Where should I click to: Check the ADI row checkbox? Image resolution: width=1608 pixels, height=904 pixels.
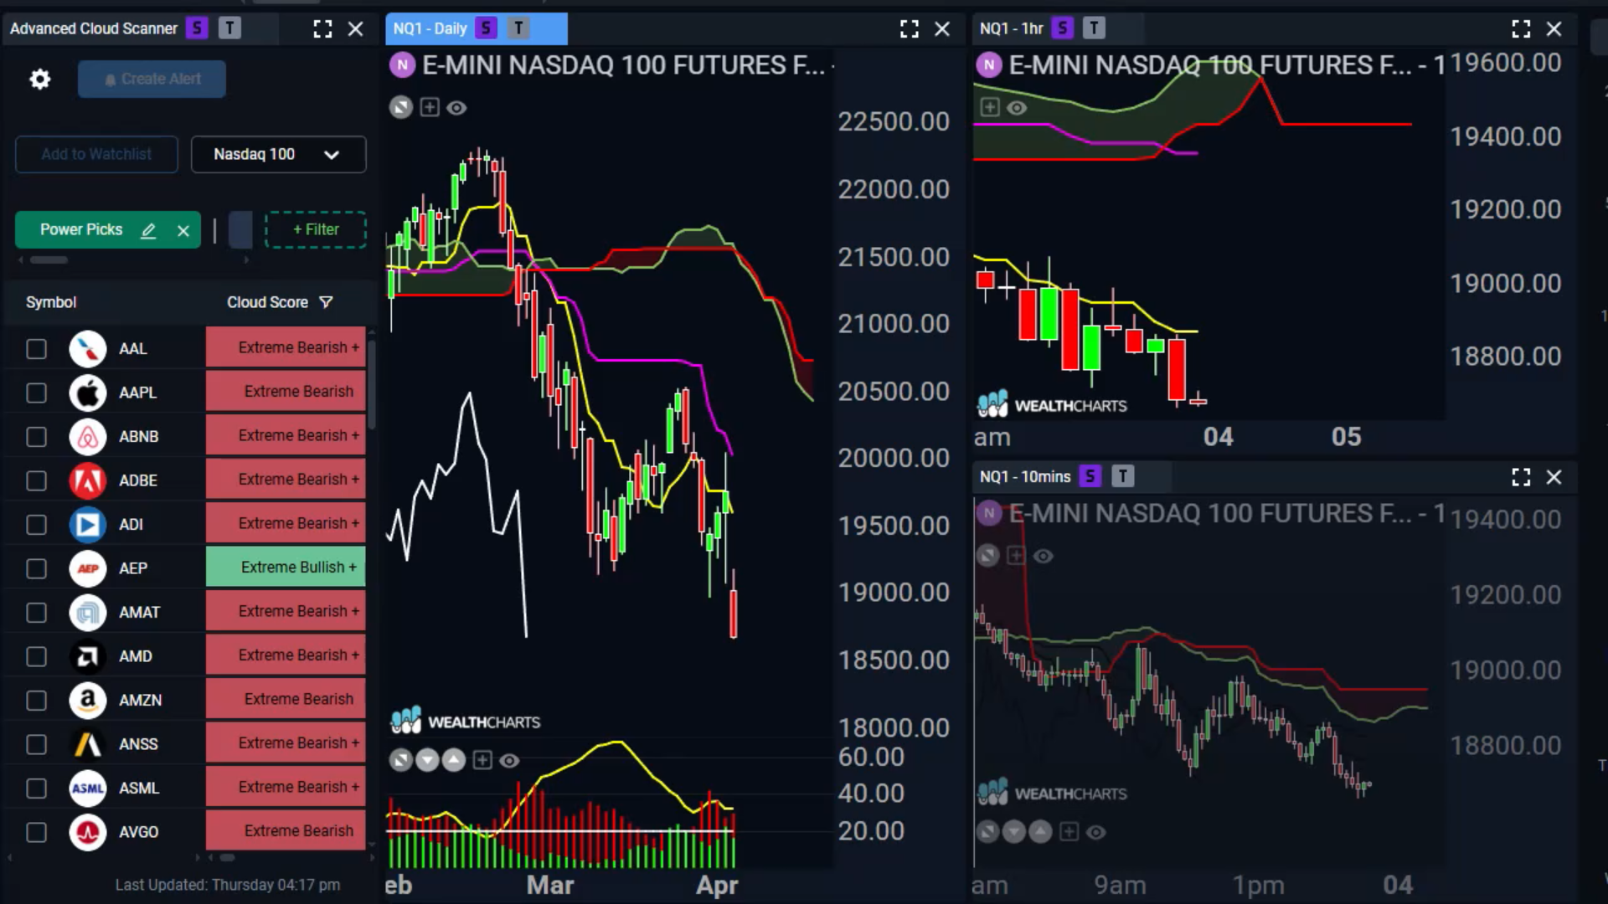tap(36, 525)
